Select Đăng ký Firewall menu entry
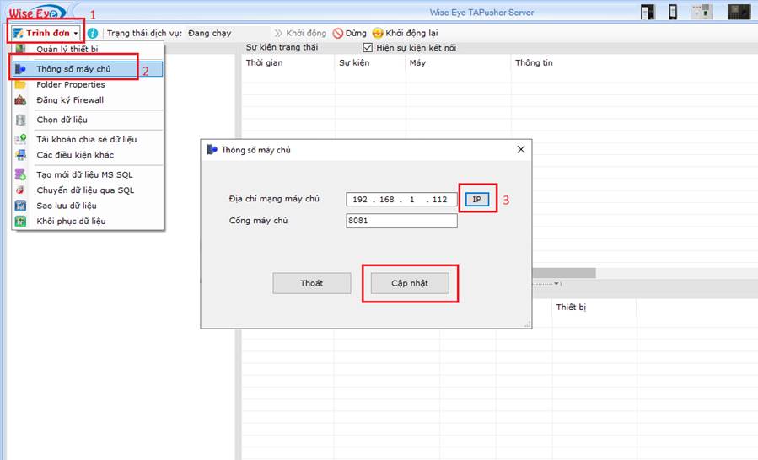The width and height of the screenshot is (758, 460). [x=70, y=100]
